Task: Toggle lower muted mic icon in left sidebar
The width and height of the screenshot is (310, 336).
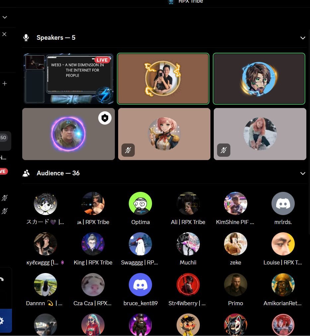Action: 5,211
